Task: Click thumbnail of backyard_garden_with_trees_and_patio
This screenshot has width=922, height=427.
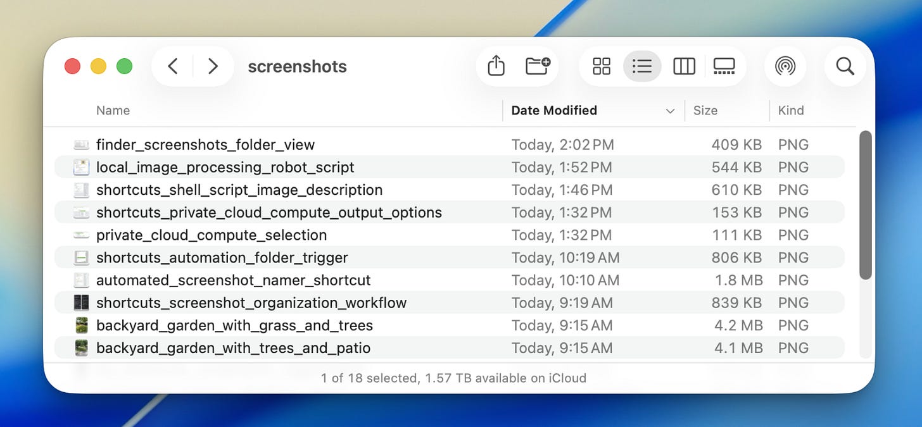Action: pyautogui.click(x=81, y=348)
